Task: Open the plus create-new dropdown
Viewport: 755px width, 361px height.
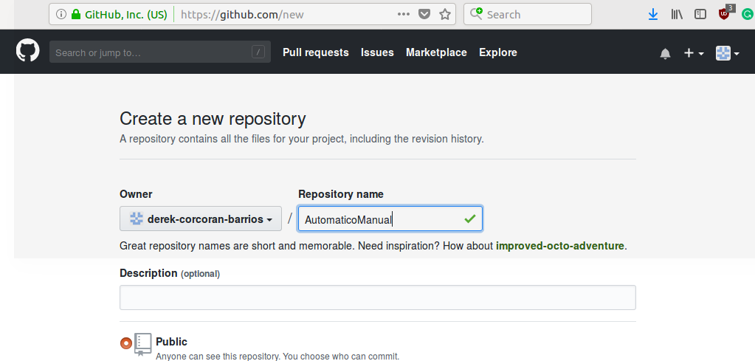Action: (x=693, y=53)
